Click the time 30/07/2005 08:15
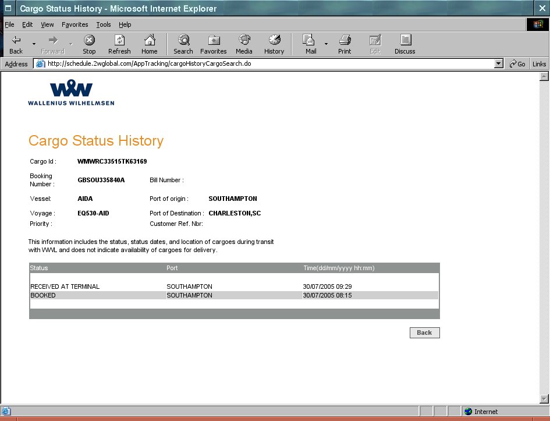This screenshot has width=550, height=421. click(x=327, y=295)
